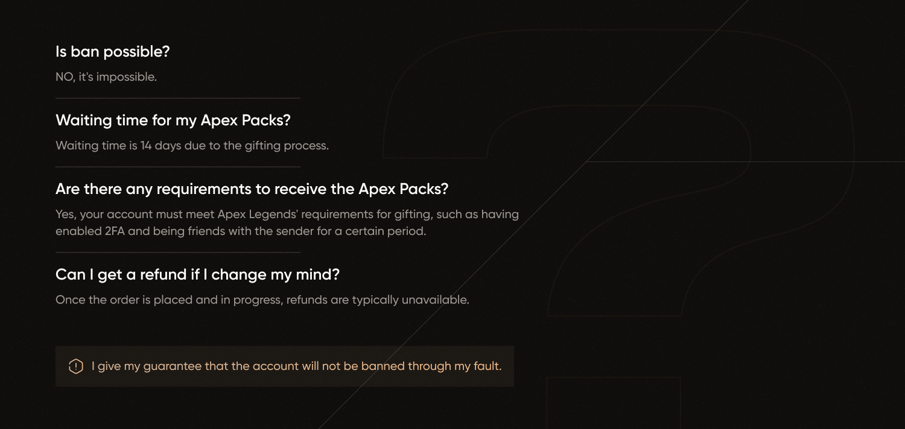Screen dimensions: 905x429
Task: Click the answer line starting "Yes, your account"
Action: point(287,214)
